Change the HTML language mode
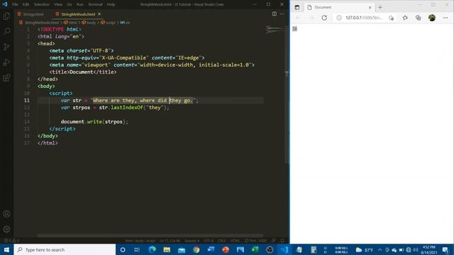 235,241
